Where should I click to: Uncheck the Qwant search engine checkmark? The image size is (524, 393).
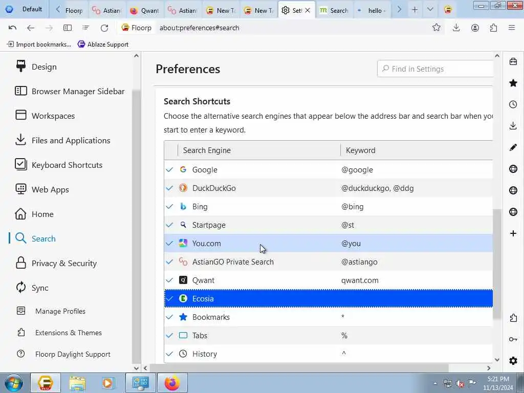(169, 280)
